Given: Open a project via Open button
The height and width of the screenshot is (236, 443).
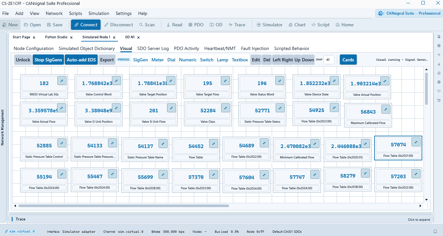Looking at the screenshot, I should (x=32, y=25).
